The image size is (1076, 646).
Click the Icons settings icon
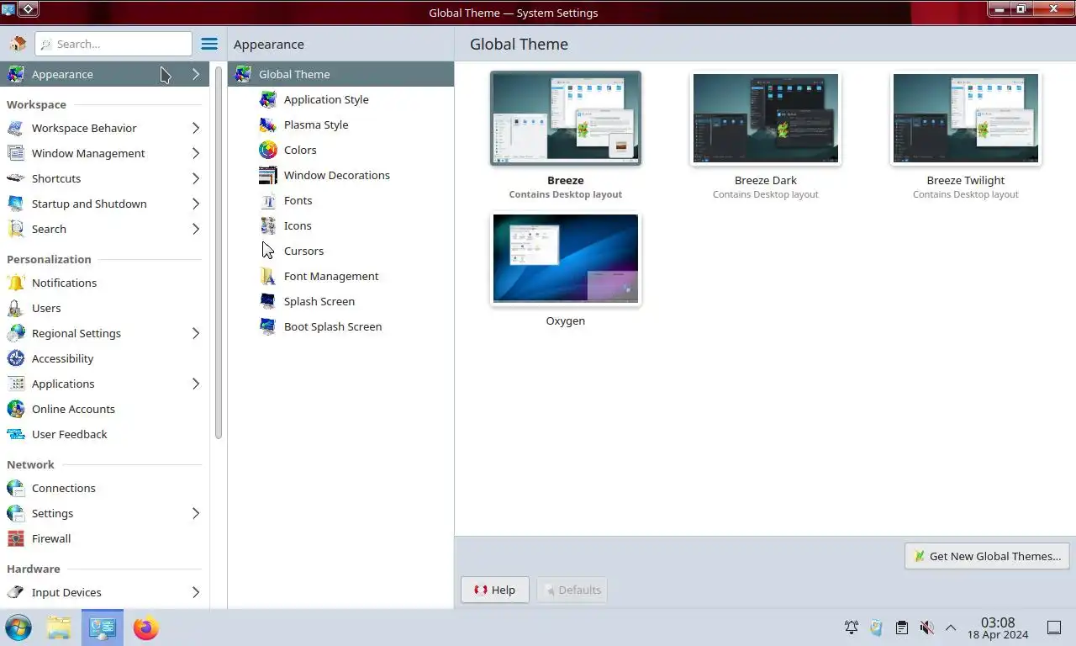point(267,225)
